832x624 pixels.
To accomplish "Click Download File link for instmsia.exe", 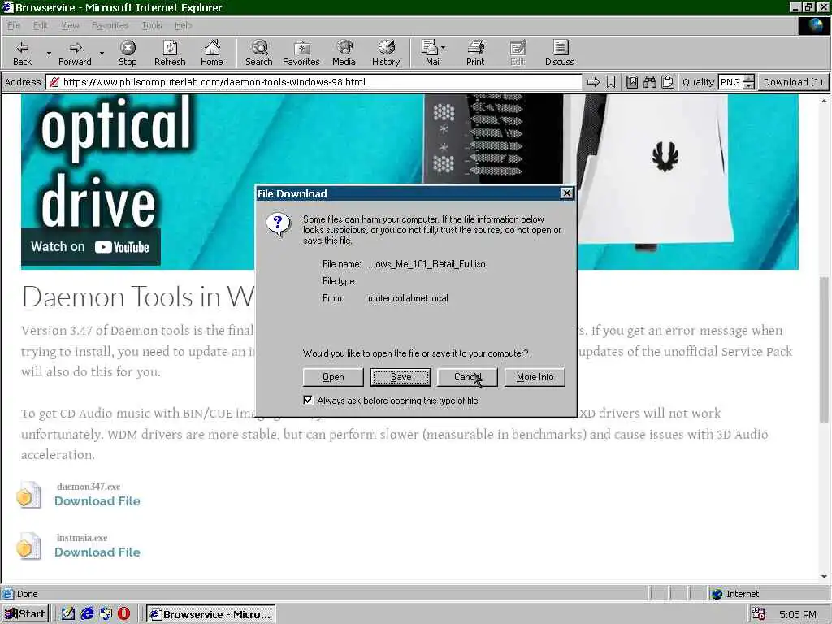I will 97,552.
